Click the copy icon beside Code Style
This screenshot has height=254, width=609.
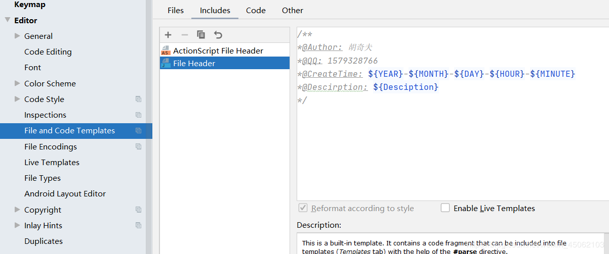pyautogui.click(x=138, y=99)
